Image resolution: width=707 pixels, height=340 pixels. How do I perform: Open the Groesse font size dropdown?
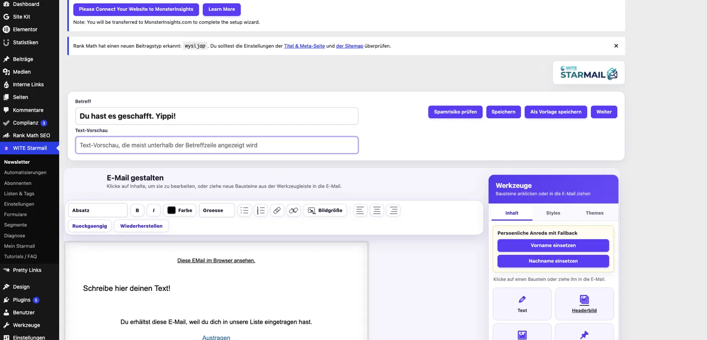[217, 210]
